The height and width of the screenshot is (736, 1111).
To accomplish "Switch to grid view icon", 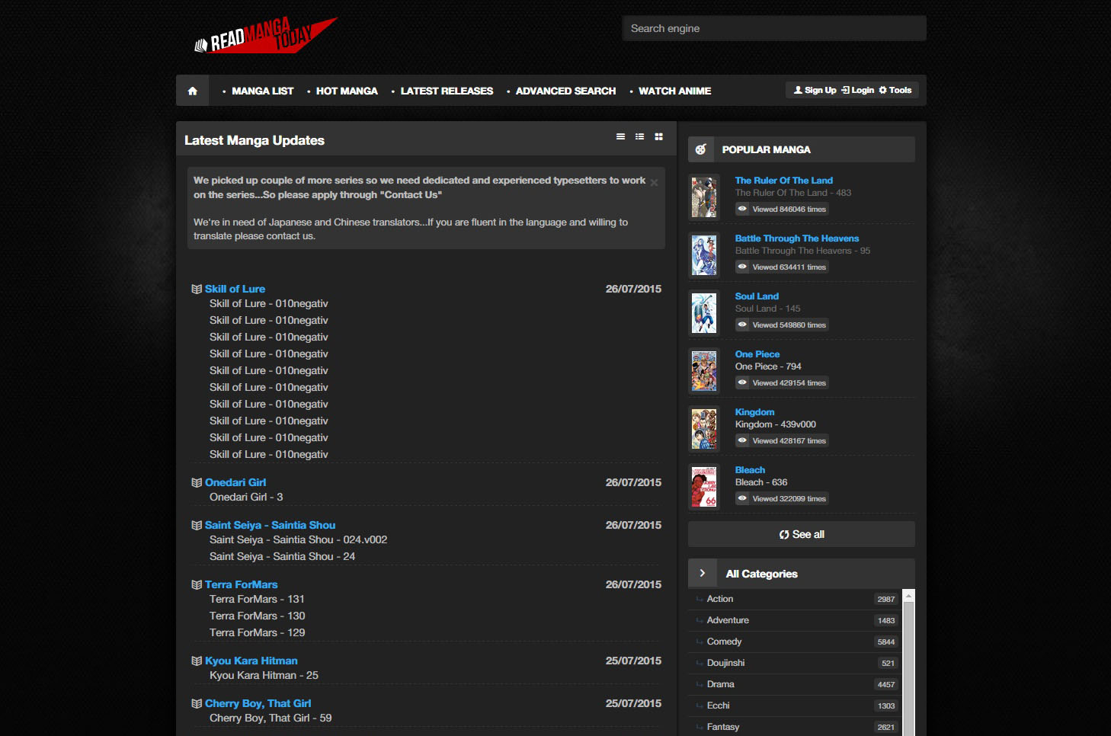I will coord(658,137).
